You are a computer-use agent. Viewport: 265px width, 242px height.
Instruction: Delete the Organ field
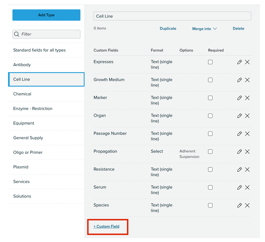[x=247, y=116]
